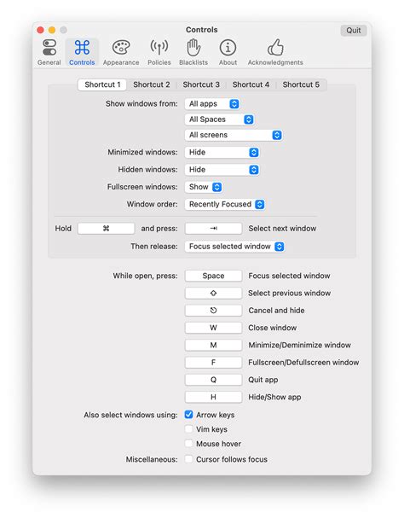
Task: Click the Quit app Q field
Action: pyautogui.click(x=213, y=380)
